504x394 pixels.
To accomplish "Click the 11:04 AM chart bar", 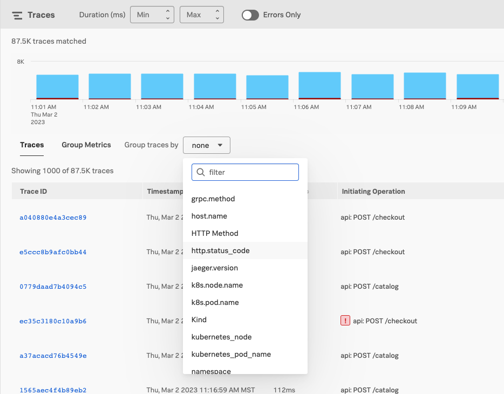I will (x=215, y=86).
